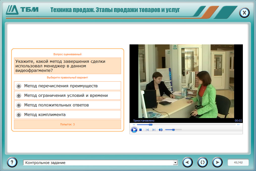
Task: Skip to previous track in player
Action: coord(147,130)
